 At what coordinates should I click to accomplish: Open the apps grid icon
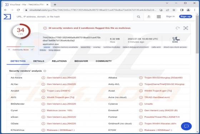159,16
